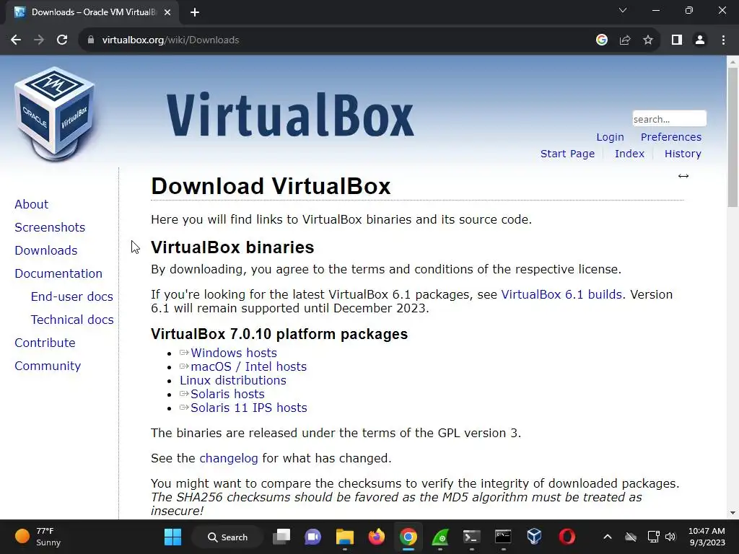Open End-user docs in the sidebar
This screenshot has width=739, height=554.
click(x=71, y=296)
